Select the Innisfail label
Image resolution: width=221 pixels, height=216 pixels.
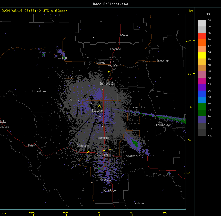(x=107, y=84)
